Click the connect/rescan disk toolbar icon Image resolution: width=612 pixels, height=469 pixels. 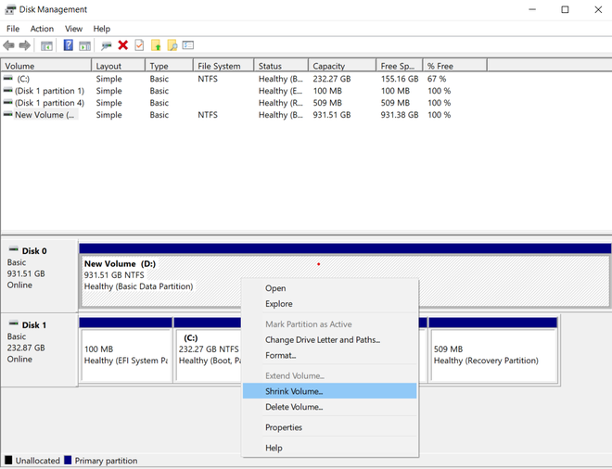[x=106, y=45]
